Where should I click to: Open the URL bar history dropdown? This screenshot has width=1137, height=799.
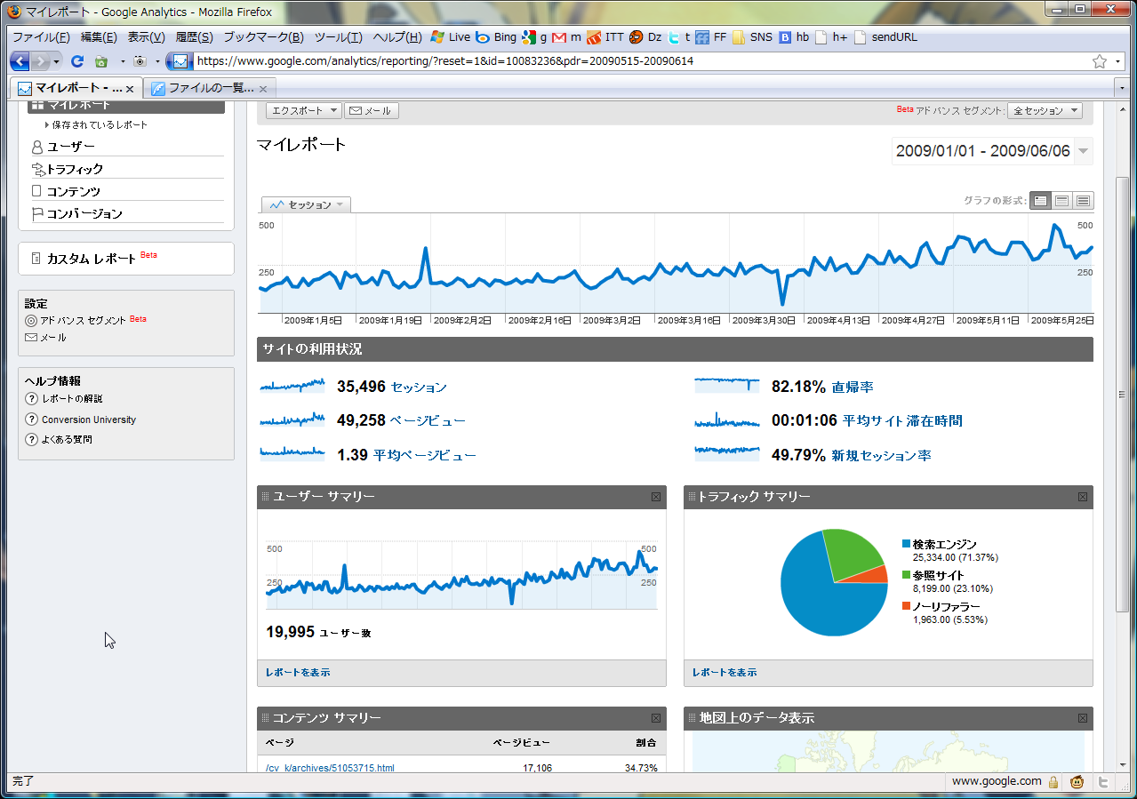1118,61
